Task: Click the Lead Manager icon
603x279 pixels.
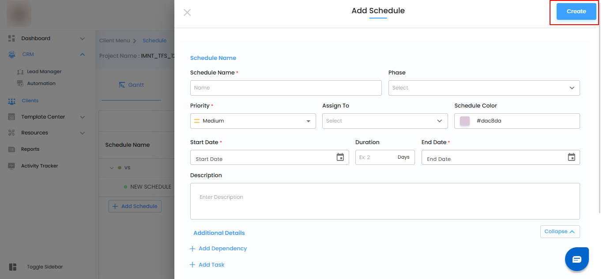Action: pos(20,72)
